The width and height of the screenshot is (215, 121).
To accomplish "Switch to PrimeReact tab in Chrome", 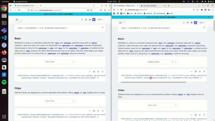I will click(126, 6).
